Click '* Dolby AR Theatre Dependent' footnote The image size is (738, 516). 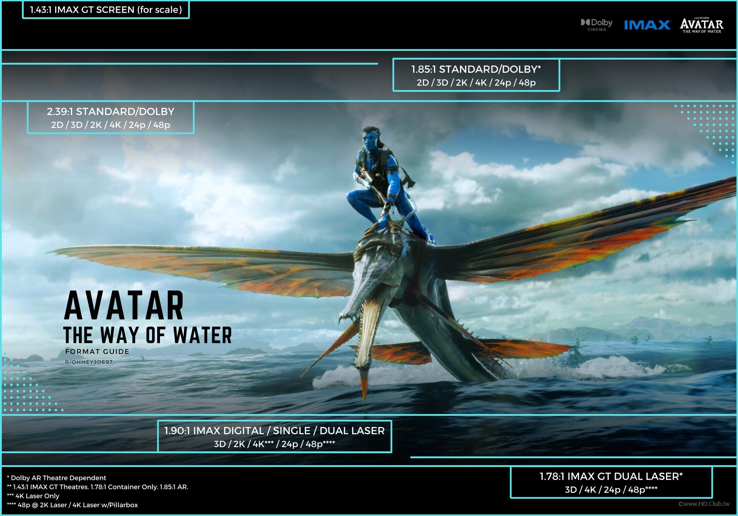[x=57, y=478]
